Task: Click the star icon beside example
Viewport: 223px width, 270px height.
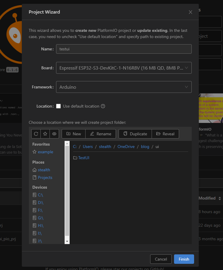Action: pos(35,152)
